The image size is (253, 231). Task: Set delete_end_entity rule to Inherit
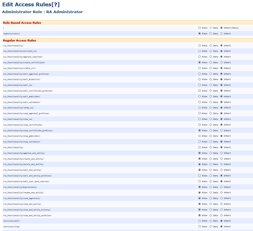click(x=221, y=164)
